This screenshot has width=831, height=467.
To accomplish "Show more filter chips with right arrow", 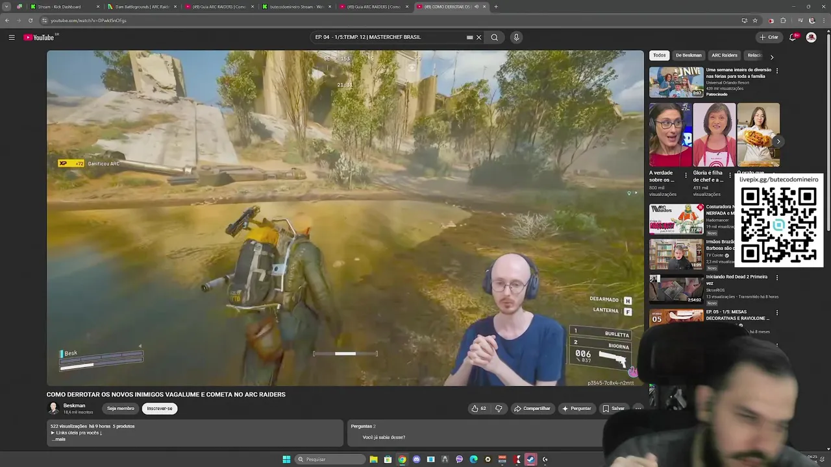I will coord(771,56).
